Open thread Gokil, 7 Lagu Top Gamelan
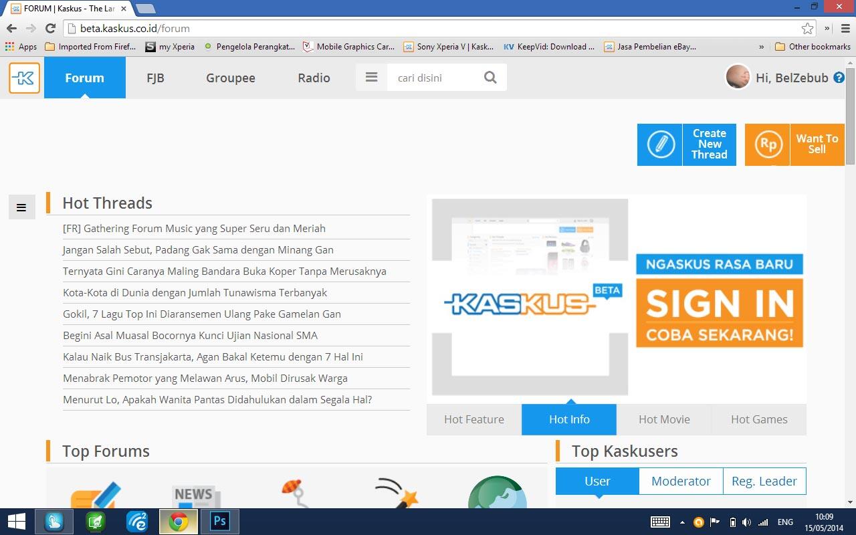Screen dimensions: 856x535 click(x=202, y=314)
